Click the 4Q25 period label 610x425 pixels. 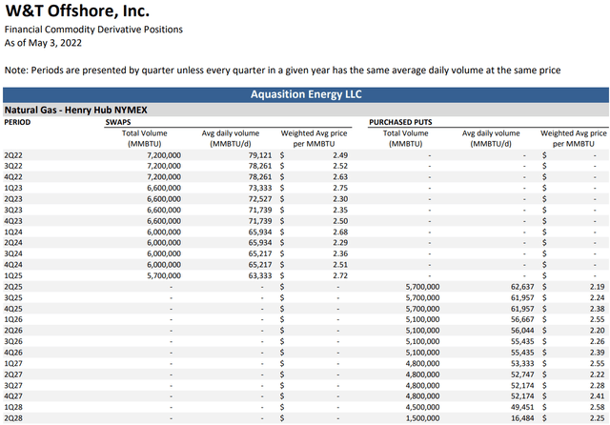click(13, 309)
